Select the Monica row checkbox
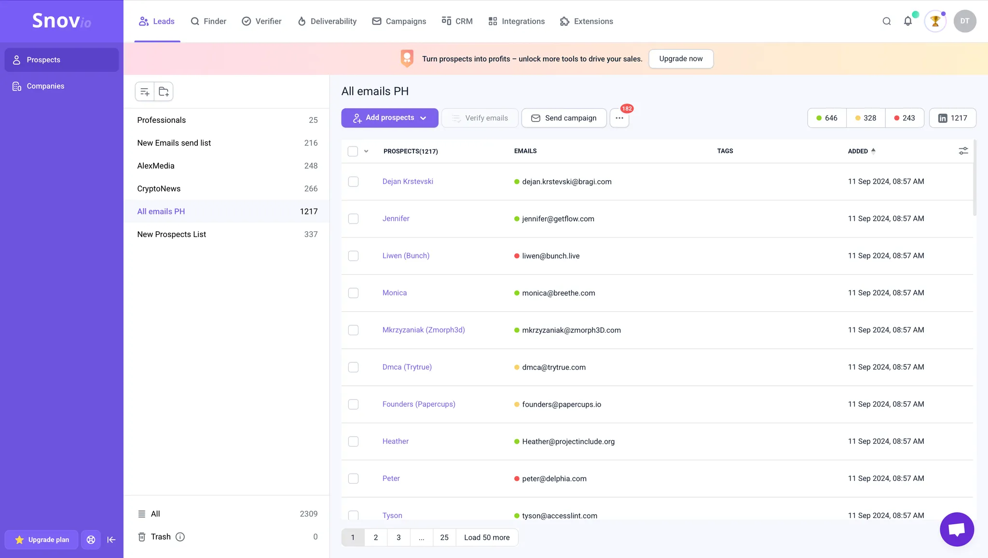988x558 pixels. (x=353, y=293)
